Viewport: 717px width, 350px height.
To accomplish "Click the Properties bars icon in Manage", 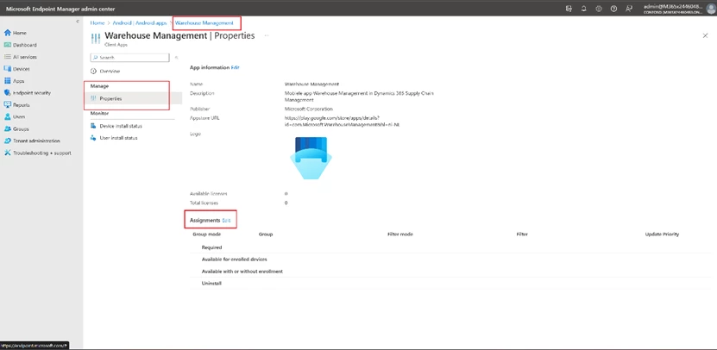I will point(94,98).
